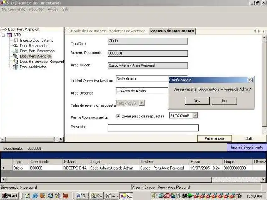The height and width of the screenshot is (200, 267).
Task: Collapse the STD tree node
Action: [3, 35]
